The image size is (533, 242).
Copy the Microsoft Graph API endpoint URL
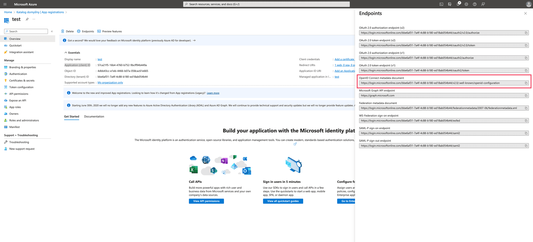(526, 96)
